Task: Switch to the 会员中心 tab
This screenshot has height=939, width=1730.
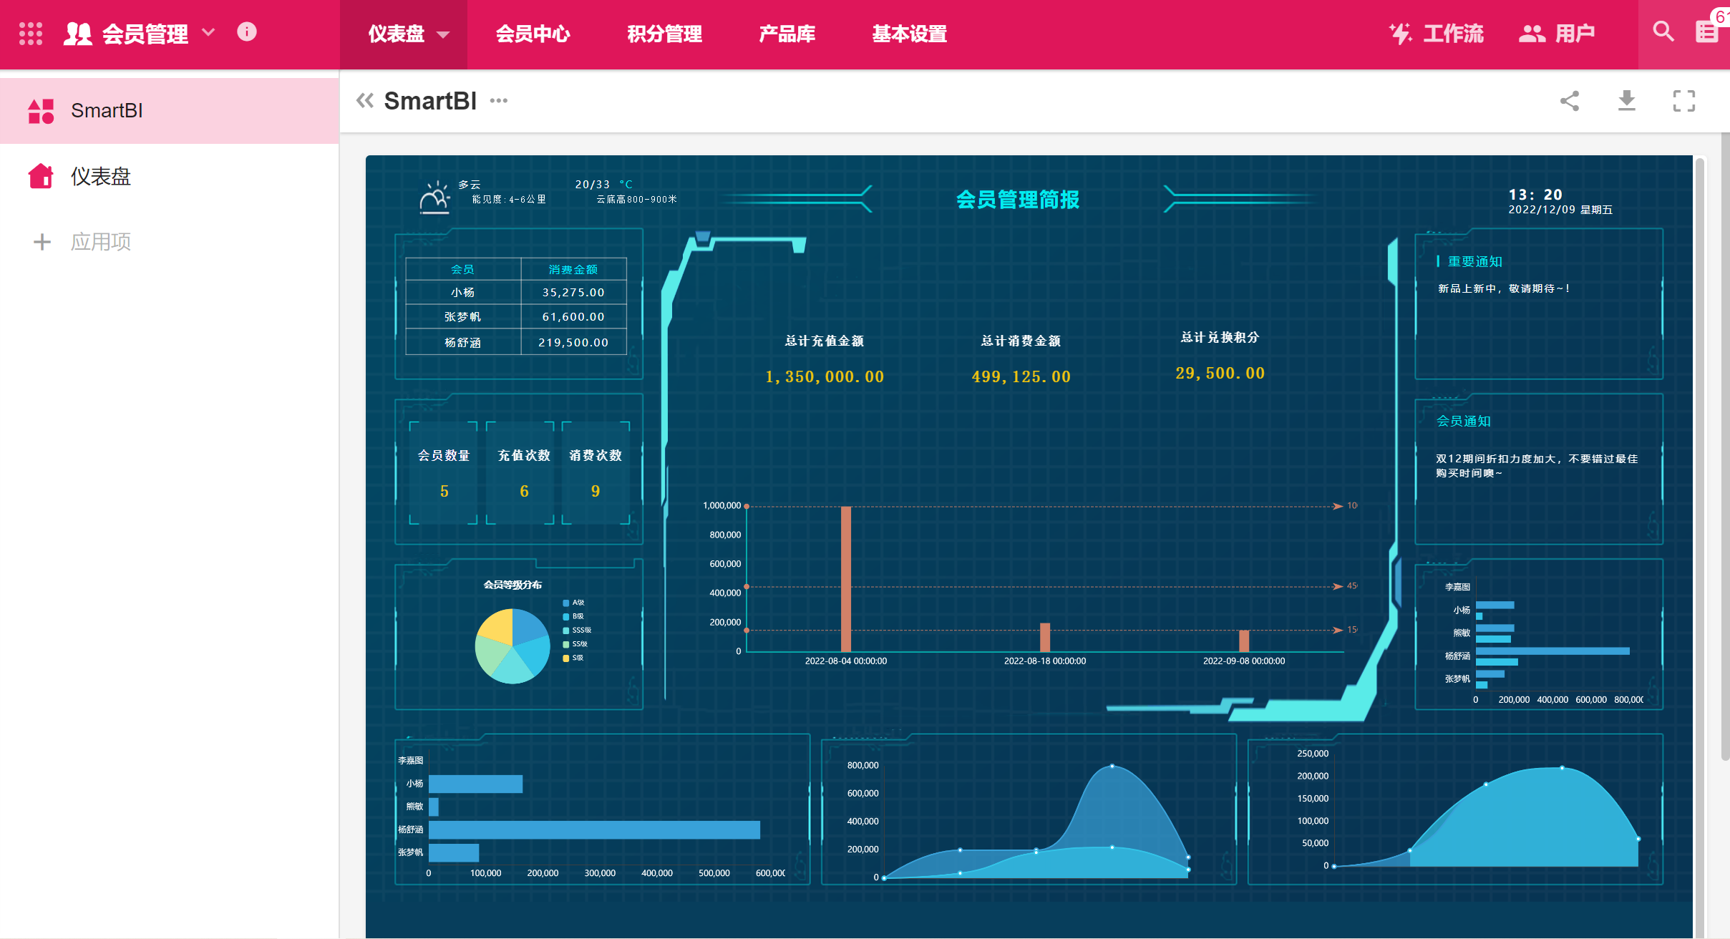Action: 533,34
